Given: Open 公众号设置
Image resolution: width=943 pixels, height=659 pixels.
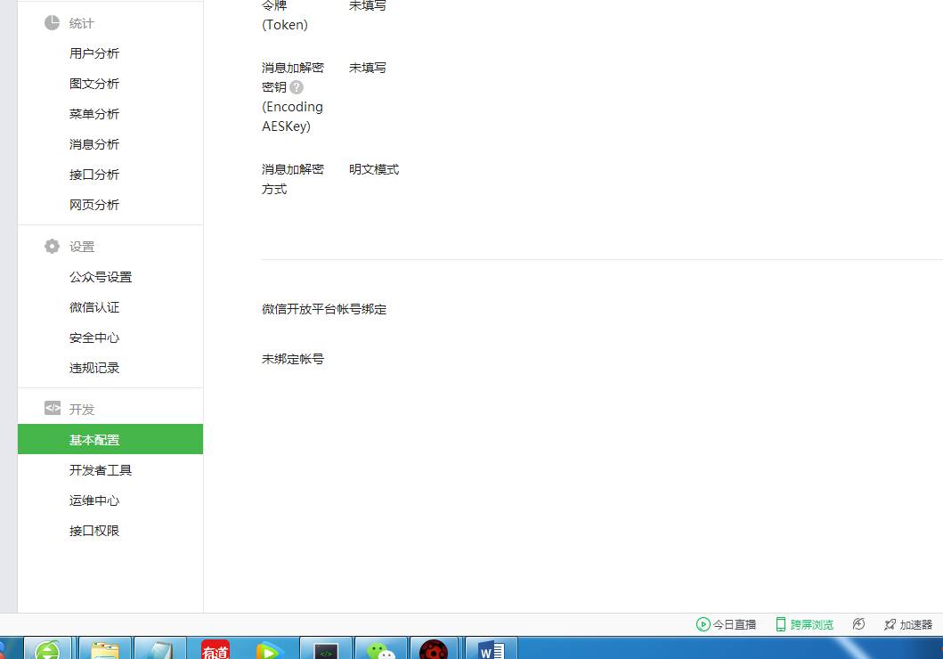Looking at the screenshot, I should click(101, 277).
